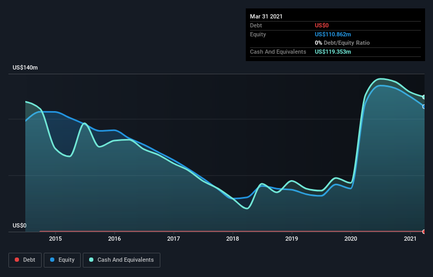Select the 2017 x-axis label
433x277 pixels.
[174, 239]
